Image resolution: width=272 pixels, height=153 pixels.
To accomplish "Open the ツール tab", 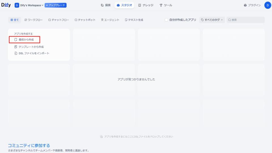I will click(165, 5).
